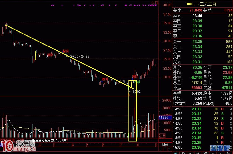The width and height of the screenshot is (233, 154).
Task: Click the red diamond icon above the chart
Action: (x=153, y=3)
